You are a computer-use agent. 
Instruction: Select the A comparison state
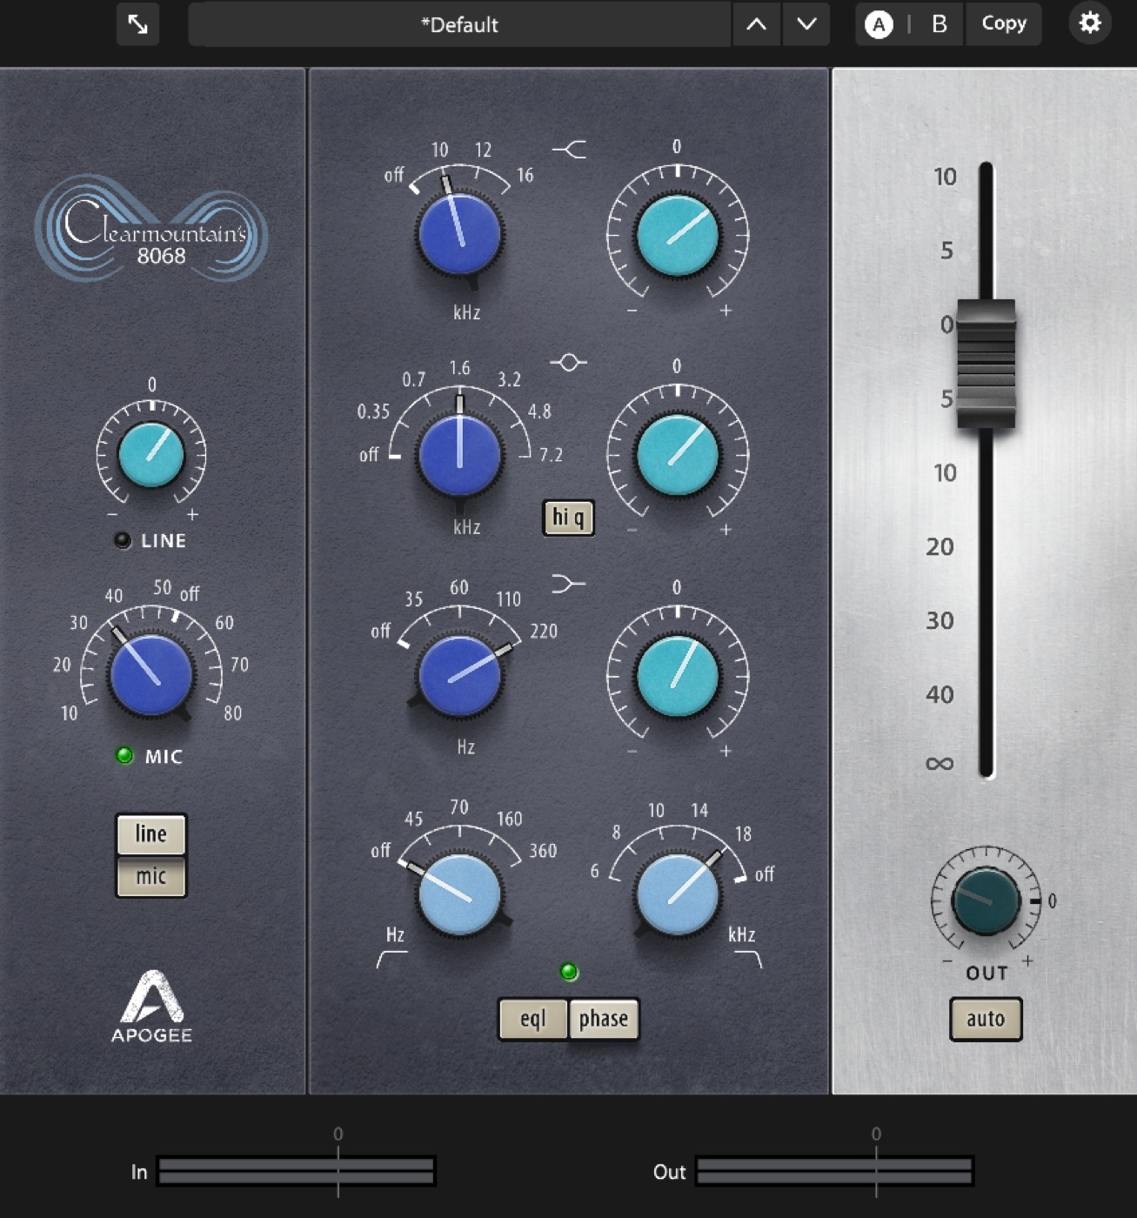(879, 24)
